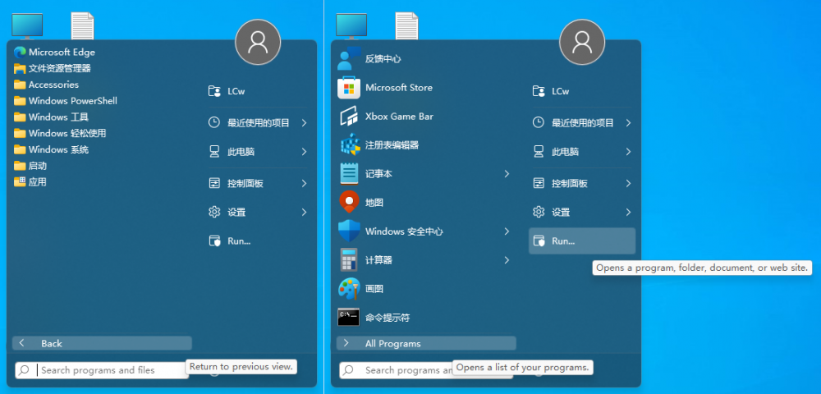Viewport: 821px width, 394px height.
Task: Expand 设置 arrow in the Back menu
Action: click(305, 213)
